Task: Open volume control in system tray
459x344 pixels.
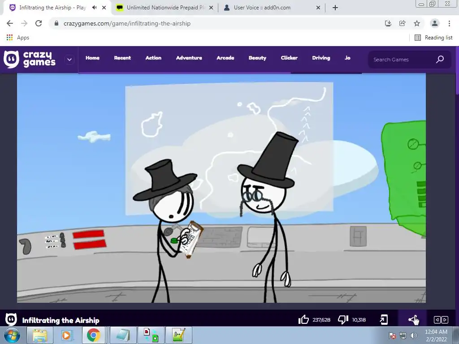Action: (413, 335)
